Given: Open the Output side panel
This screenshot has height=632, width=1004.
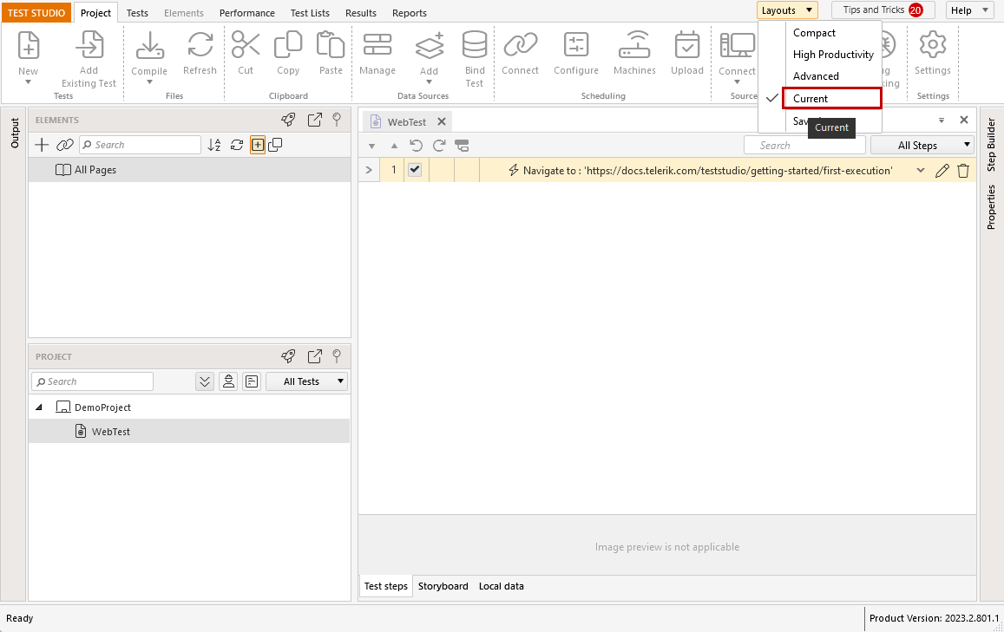Looking at the screenshot, I should 15,133.
